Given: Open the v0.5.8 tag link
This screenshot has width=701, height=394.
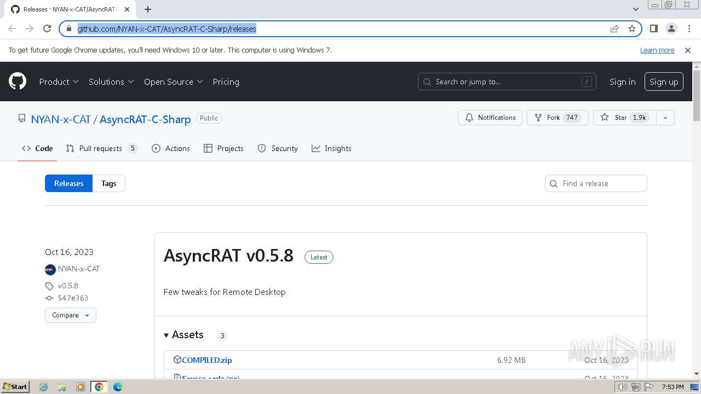Looking at the screenshot, I should [x=68, y=286].
